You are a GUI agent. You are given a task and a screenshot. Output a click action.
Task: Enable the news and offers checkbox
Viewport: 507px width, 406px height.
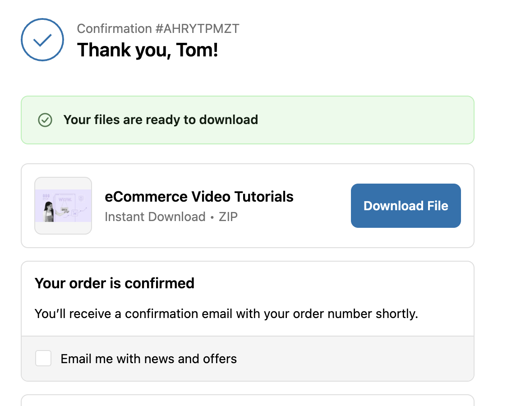[43, 359]
